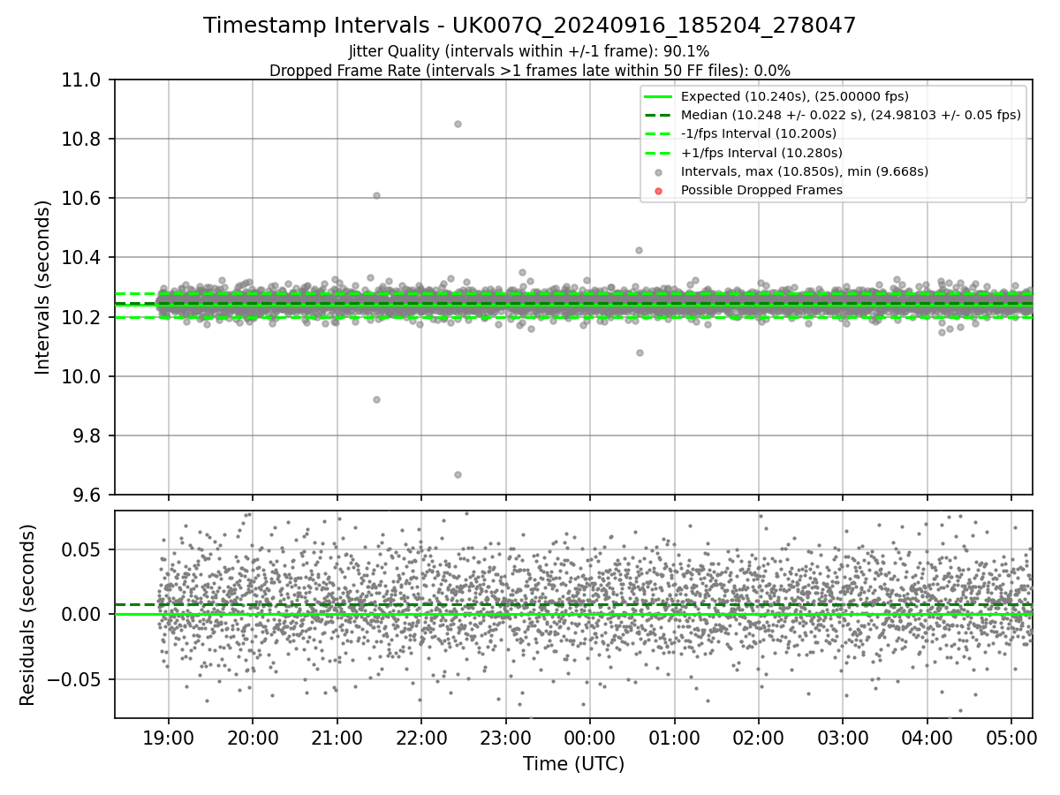Click the outlier point near 10.08 seconds after 00:00
The height and width of the screenshot is (795, 1060).
click(x=640, y=352)
